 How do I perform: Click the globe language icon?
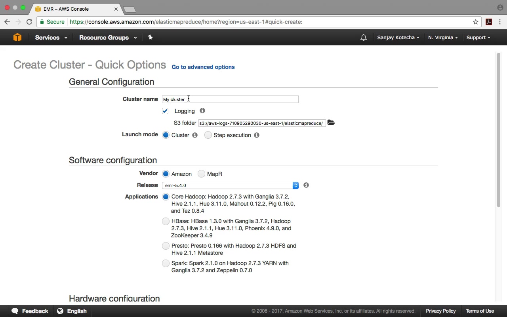60,311
